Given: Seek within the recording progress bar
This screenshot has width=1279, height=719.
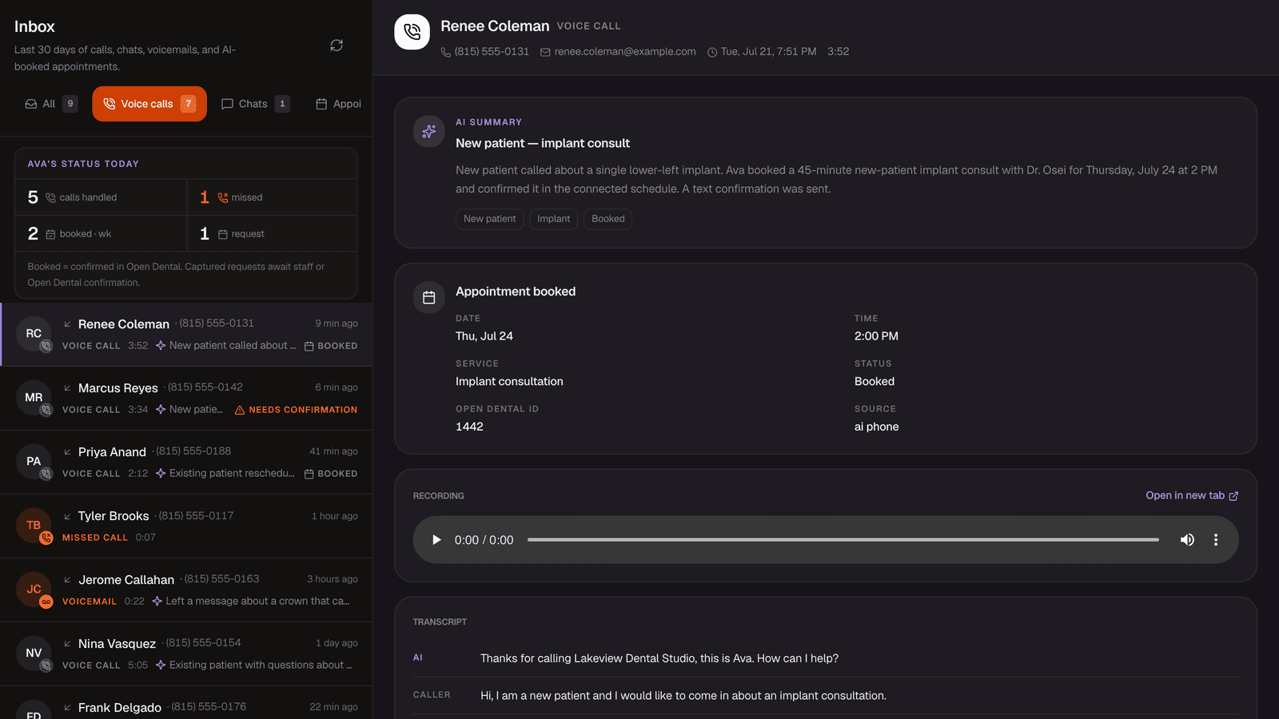Looking at the screenshot, I should click(x=843, y=540).
